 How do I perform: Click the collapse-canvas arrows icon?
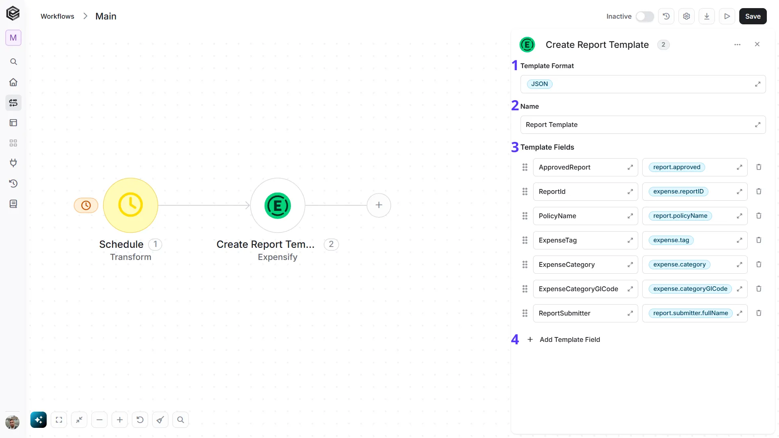(x=79, y=420)
